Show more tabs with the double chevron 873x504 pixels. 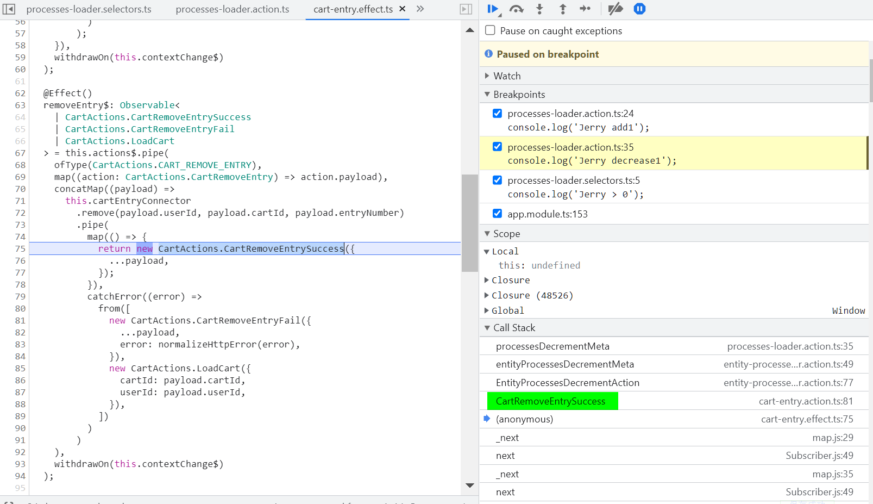tap(420, 9)
